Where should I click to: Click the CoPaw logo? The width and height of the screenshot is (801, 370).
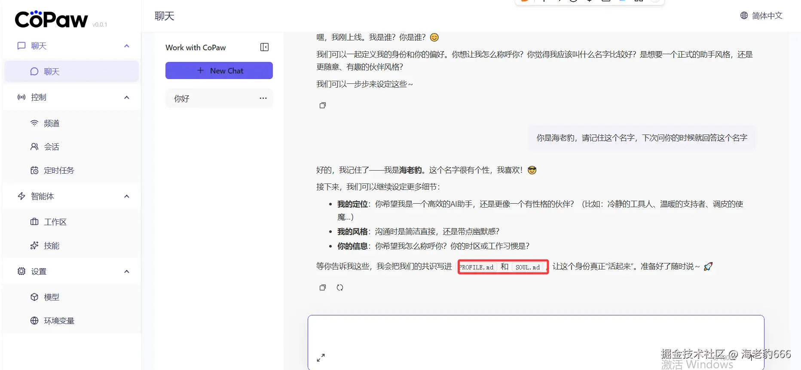(x=51, y=19)
